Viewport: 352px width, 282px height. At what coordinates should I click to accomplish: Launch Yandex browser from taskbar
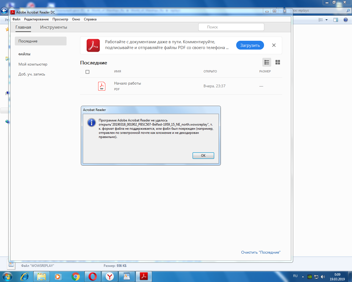point(110,276)
